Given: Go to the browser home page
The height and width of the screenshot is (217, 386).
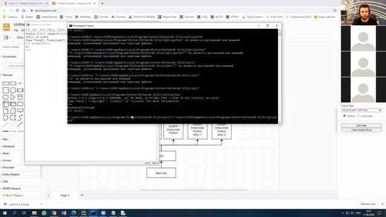Looking at the screenshot, I should [24, 11].
